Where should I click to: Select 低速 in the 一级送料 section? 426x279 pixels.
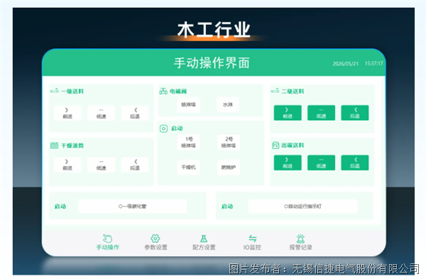[101, 113]
